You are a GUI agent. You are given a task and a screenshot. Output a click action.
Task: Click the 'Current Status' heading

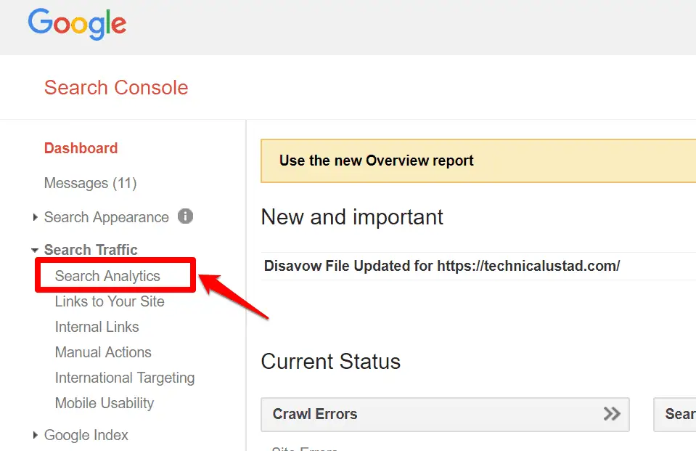(x=331, y=361)
